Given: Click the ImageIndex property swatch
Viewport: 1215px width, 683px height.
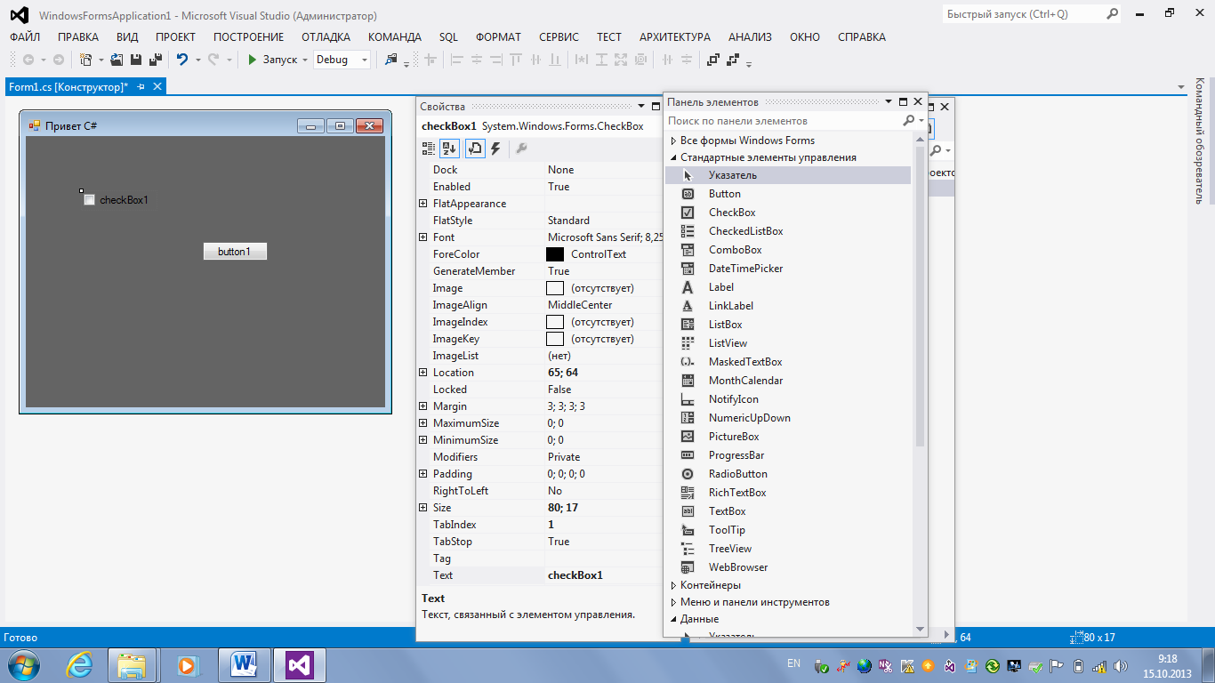Looking at the screenshot, I should [555, 322].
